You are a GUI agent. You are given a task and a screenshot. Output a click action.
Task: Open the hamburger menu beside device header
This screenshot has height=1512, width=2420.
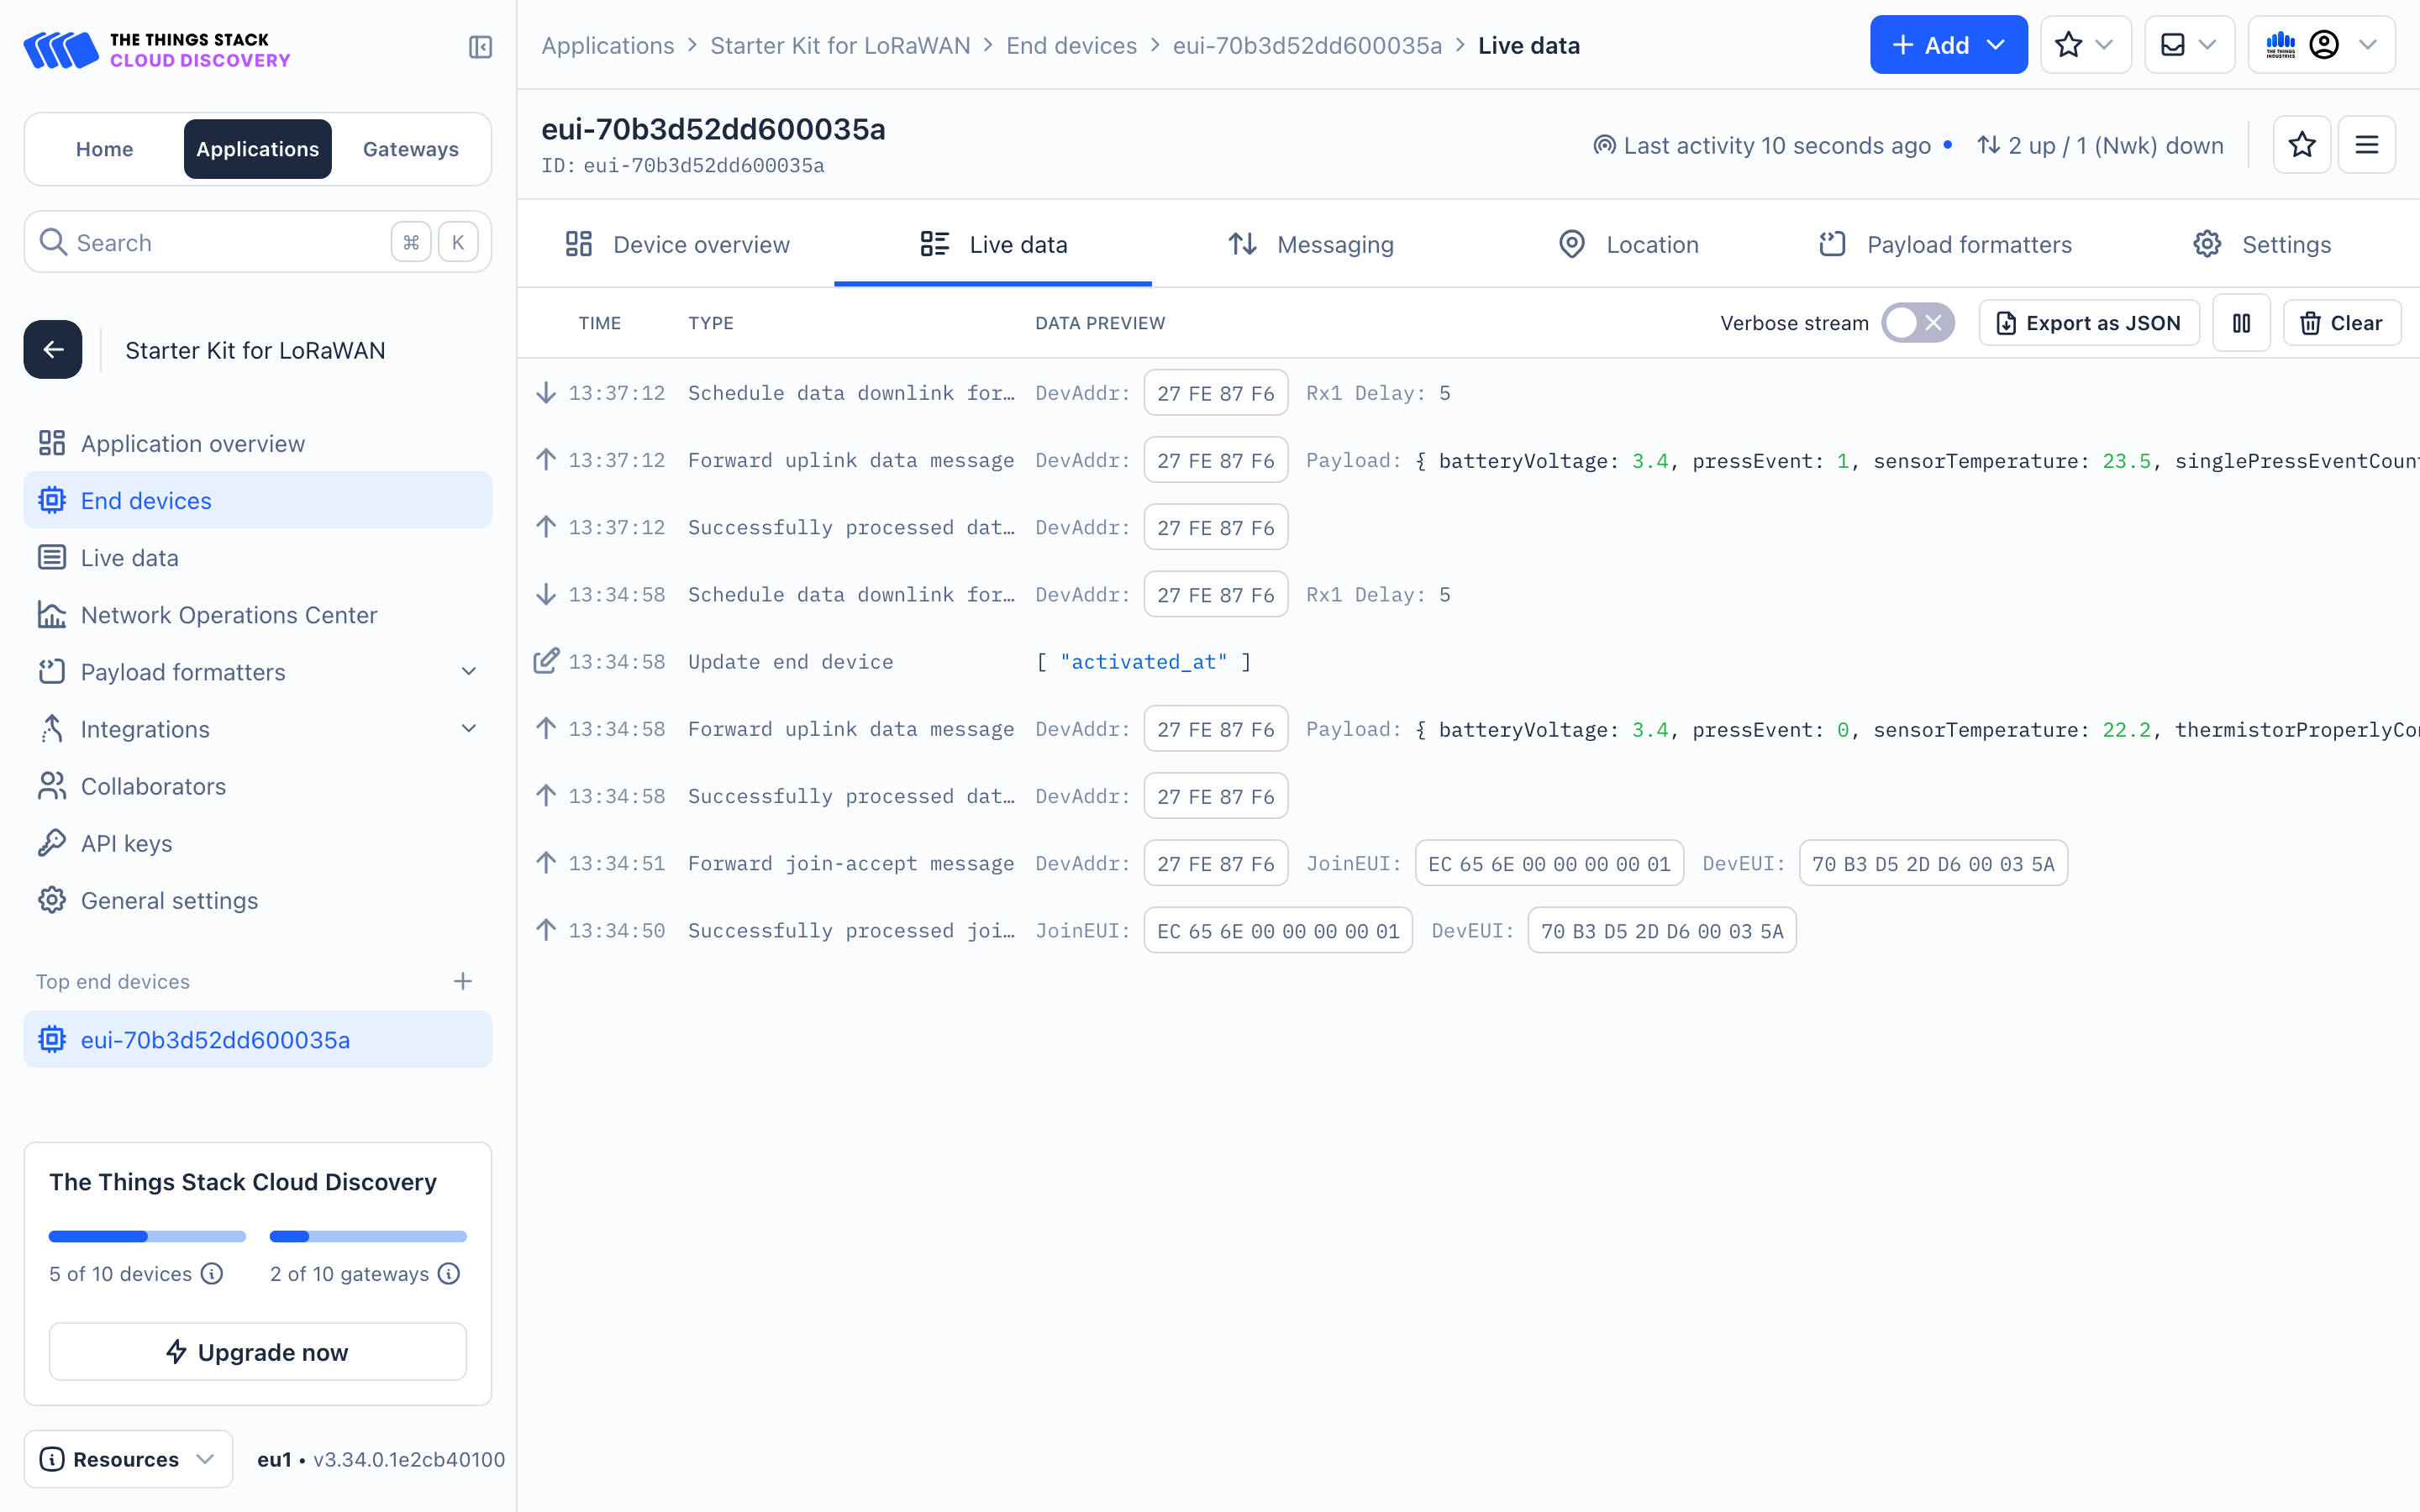coord(2366,145)
